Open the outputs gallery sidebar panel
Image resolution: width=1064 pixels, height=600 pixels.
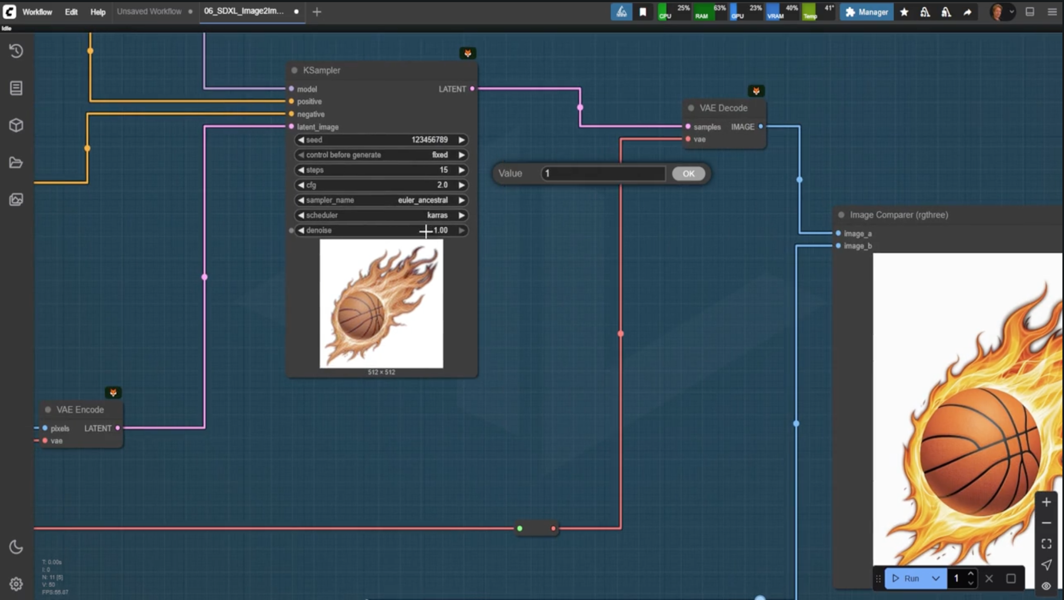16,199
